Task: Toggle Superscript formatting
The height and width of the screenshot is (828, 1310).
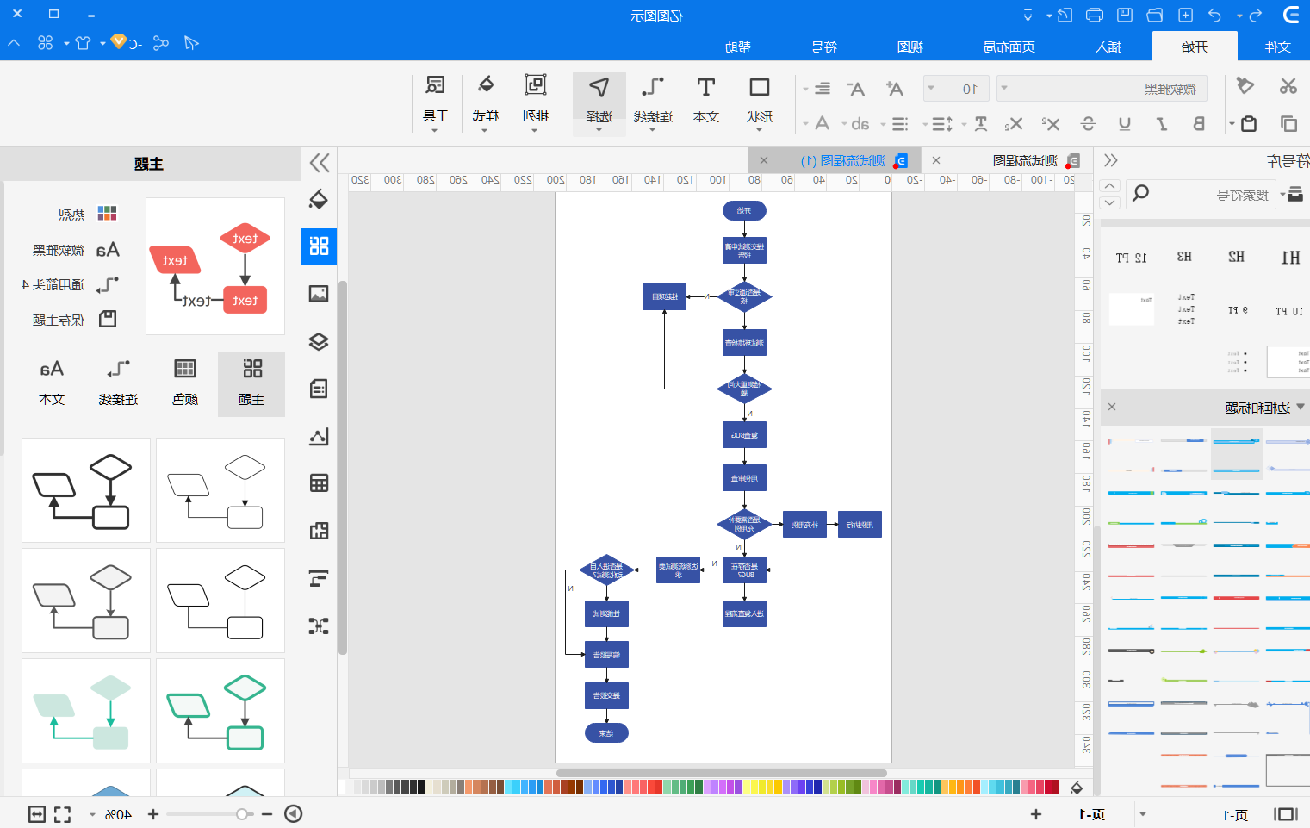Action: [x=1051, y=124]
